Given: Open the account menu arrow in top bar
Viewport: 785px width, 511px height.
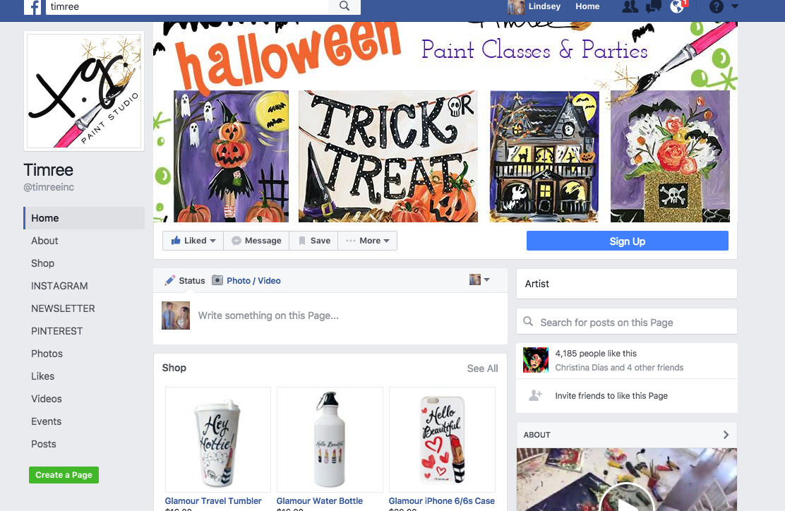Looking at the screenshot, I should click(735, 6).
